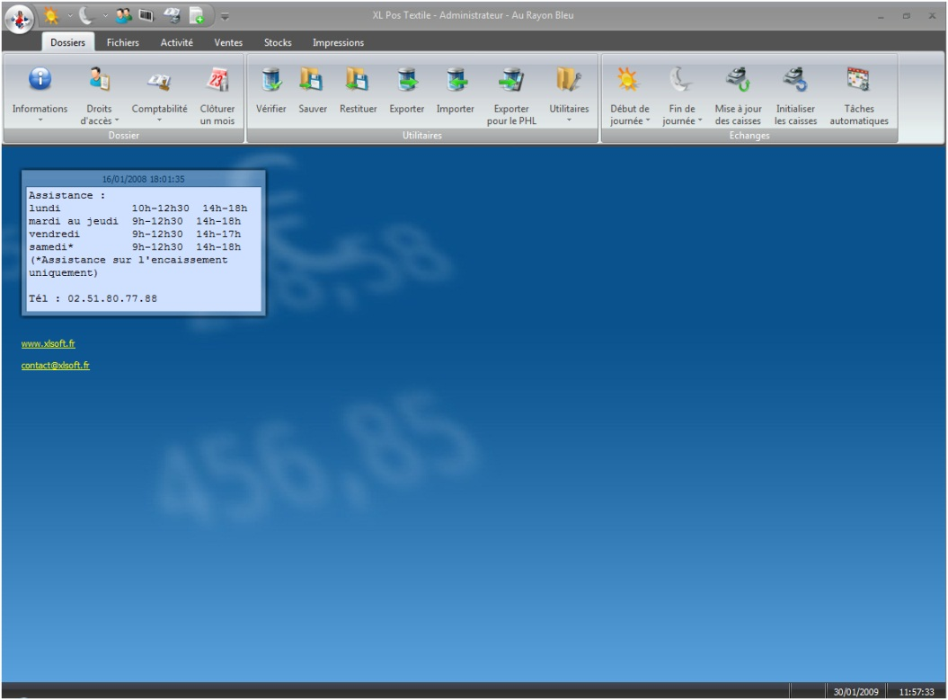Click Clôturer un mois calendar icon
The image size is (948, 700).
[217, 83]
